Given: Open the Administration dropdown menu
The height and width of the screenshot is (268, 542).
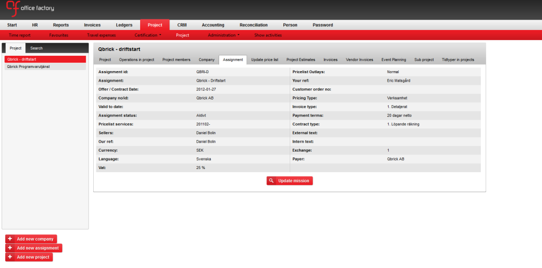Looking at the screenshot, I should (224, 35).
